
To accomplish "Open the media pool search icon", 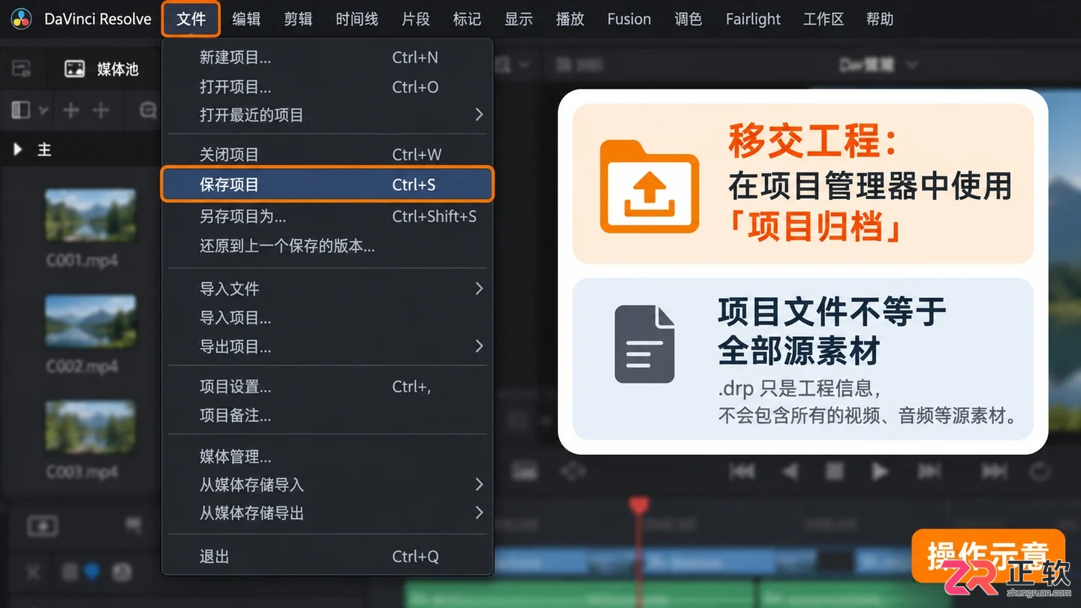I will pyautogui.click(x=149, y=110).
